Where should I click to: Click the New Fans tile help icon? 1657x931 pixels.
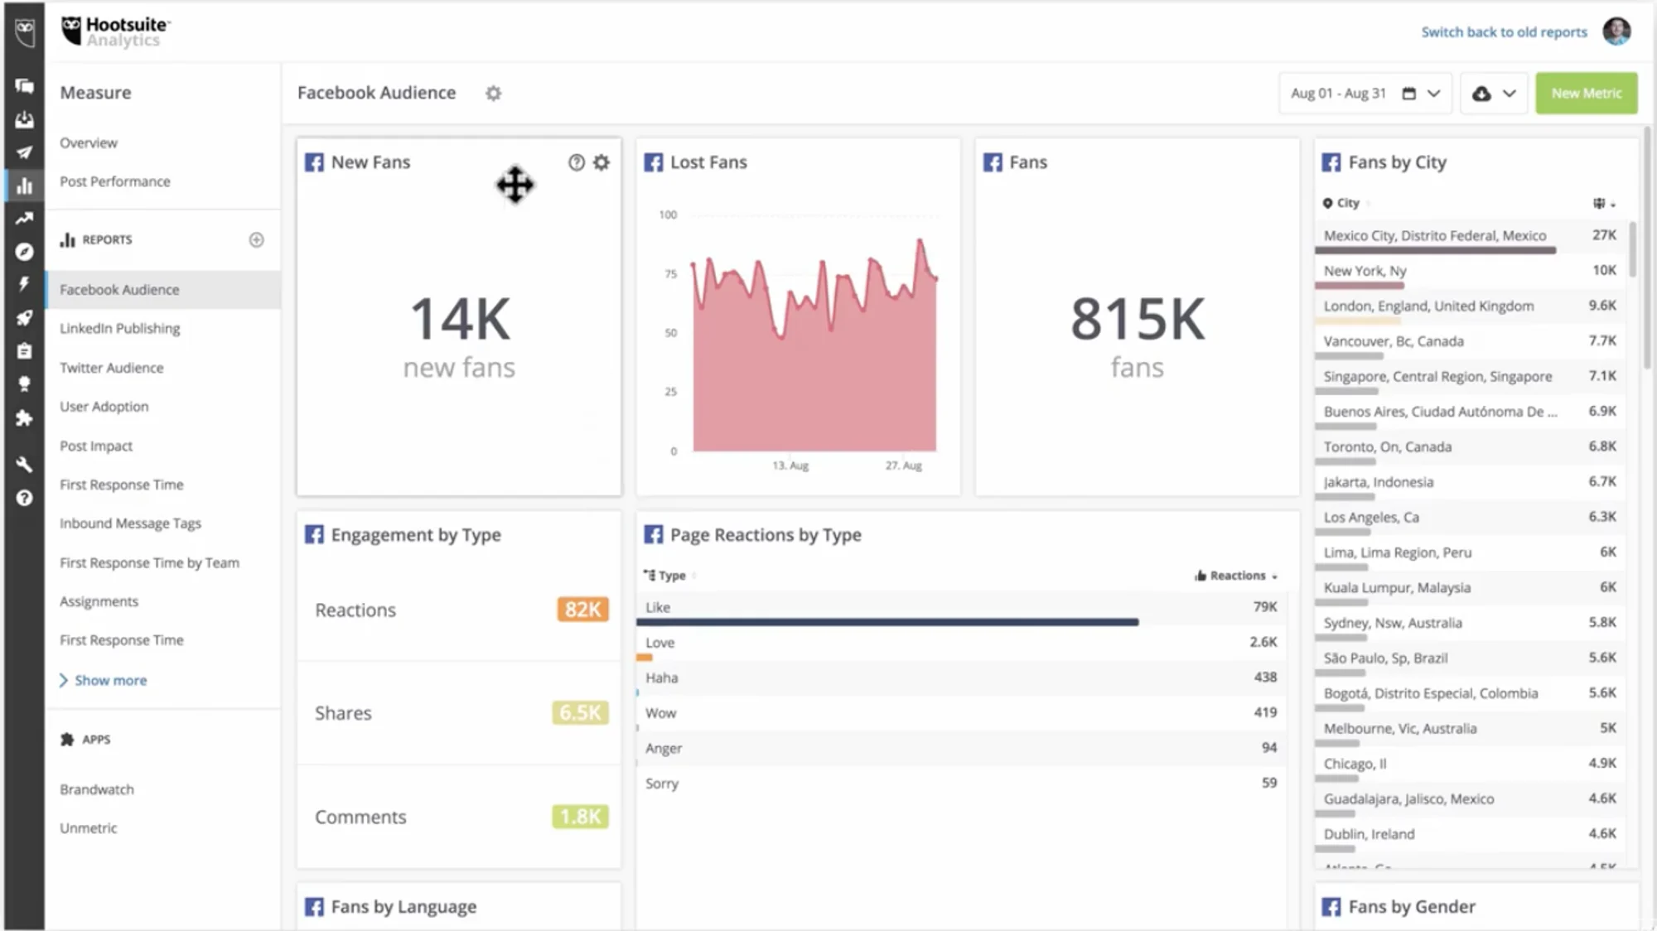coord(576,162)
